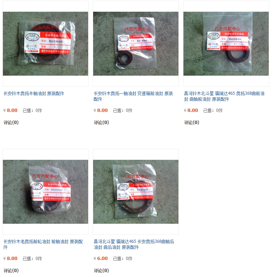273x277 pixels.
Task: Open 评论(0) under the 半轴油封 item
Action: [11, 123]
